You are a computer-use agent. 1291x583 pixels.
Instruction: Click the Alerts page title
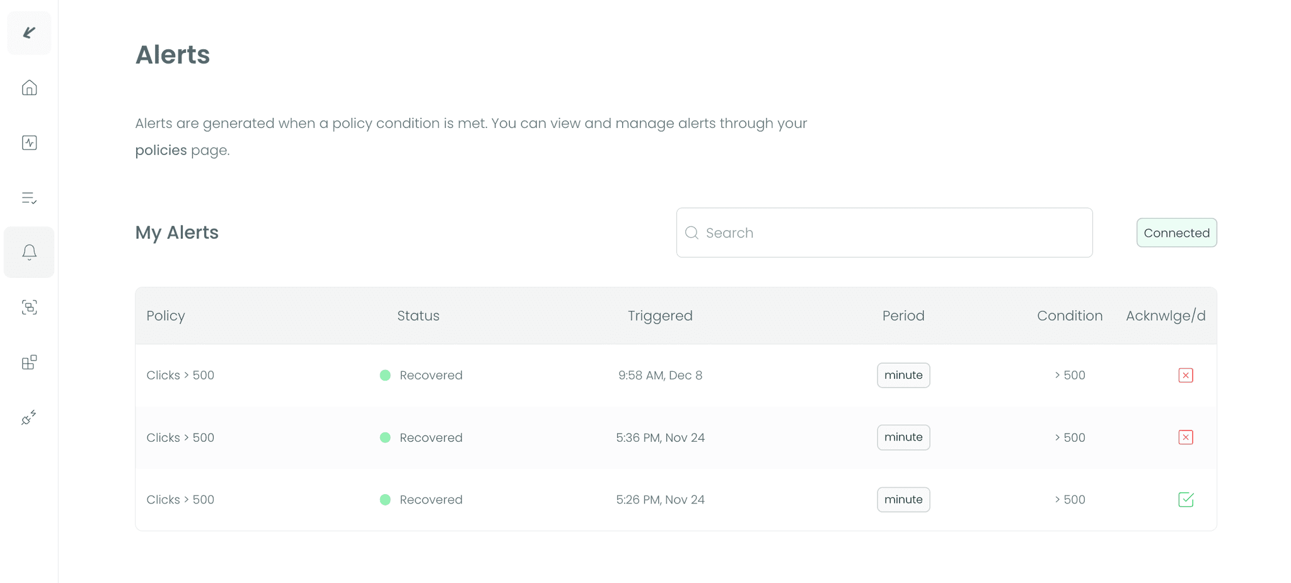pos(172,55)
